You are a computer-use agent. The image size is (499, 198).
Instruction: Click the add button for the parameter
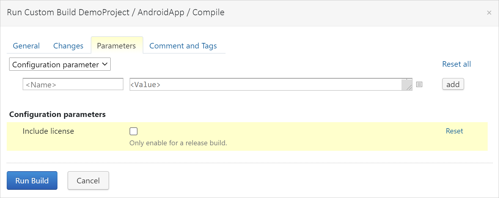tap(453, 84)
